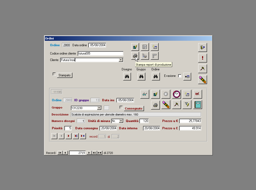The width and height of the screenshot is (256, 190).
Task: Go to next detail record with red arrow
Action: coord(68,136)
